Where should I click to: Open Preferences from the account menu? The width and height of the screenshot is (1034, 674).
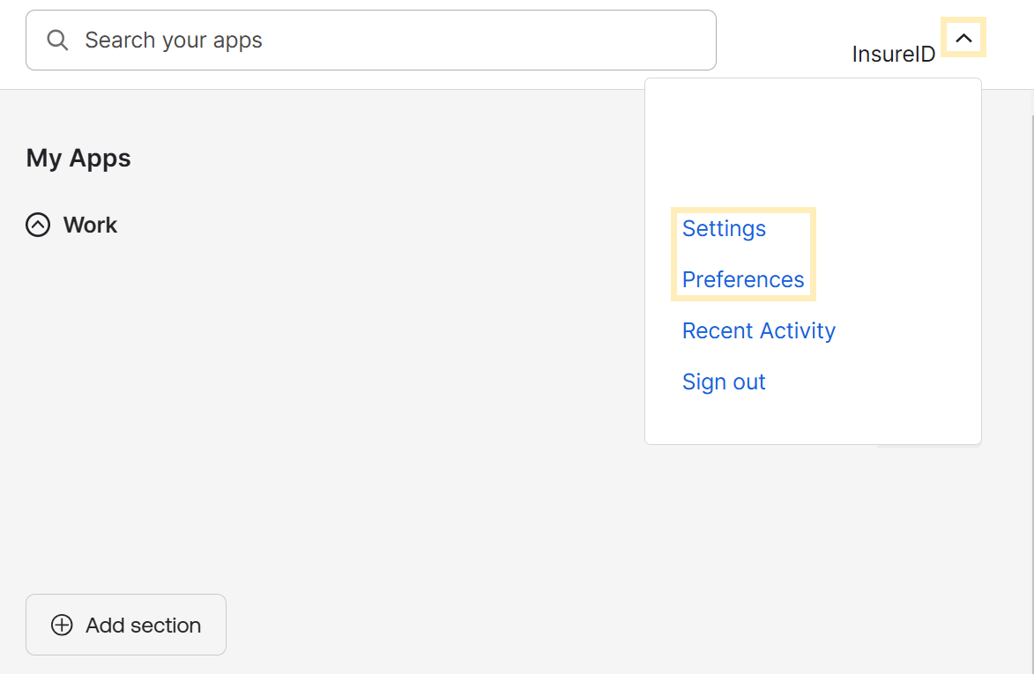click(743, 280)
